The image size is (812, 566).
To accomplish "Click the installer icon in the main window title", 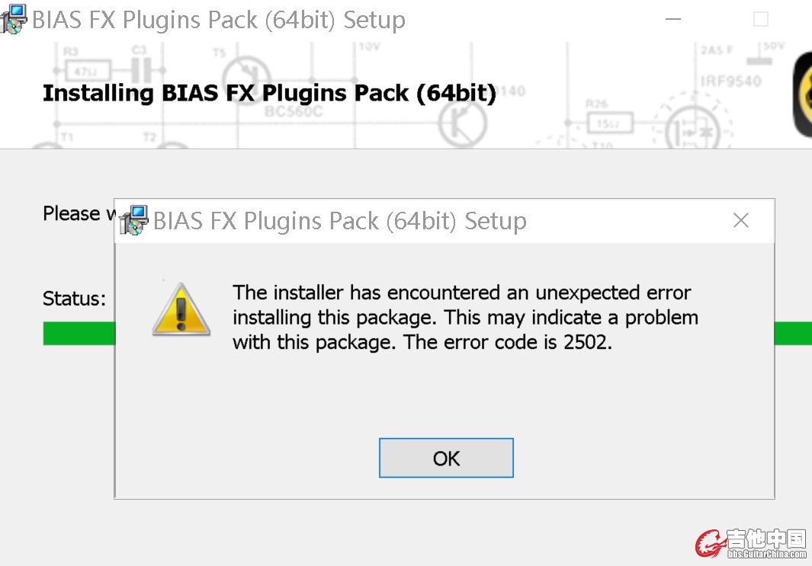I will 13,19.
